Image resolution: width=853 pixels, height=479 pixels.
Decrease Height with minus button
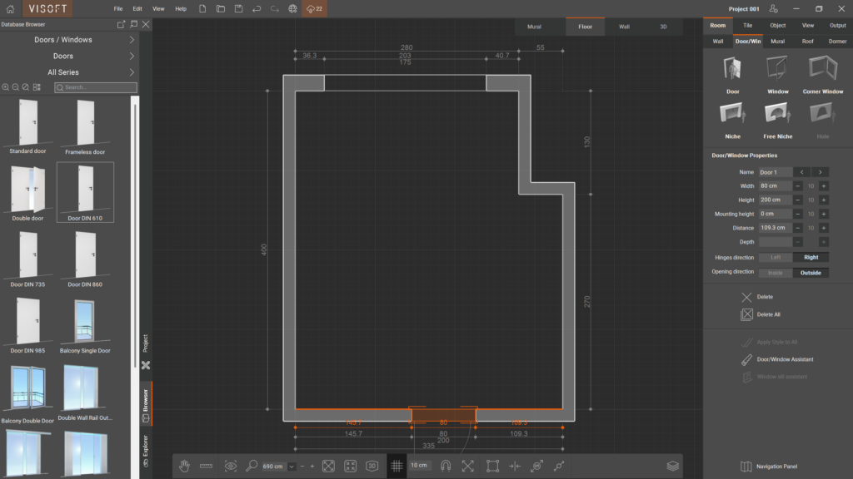tap(798, 200)
